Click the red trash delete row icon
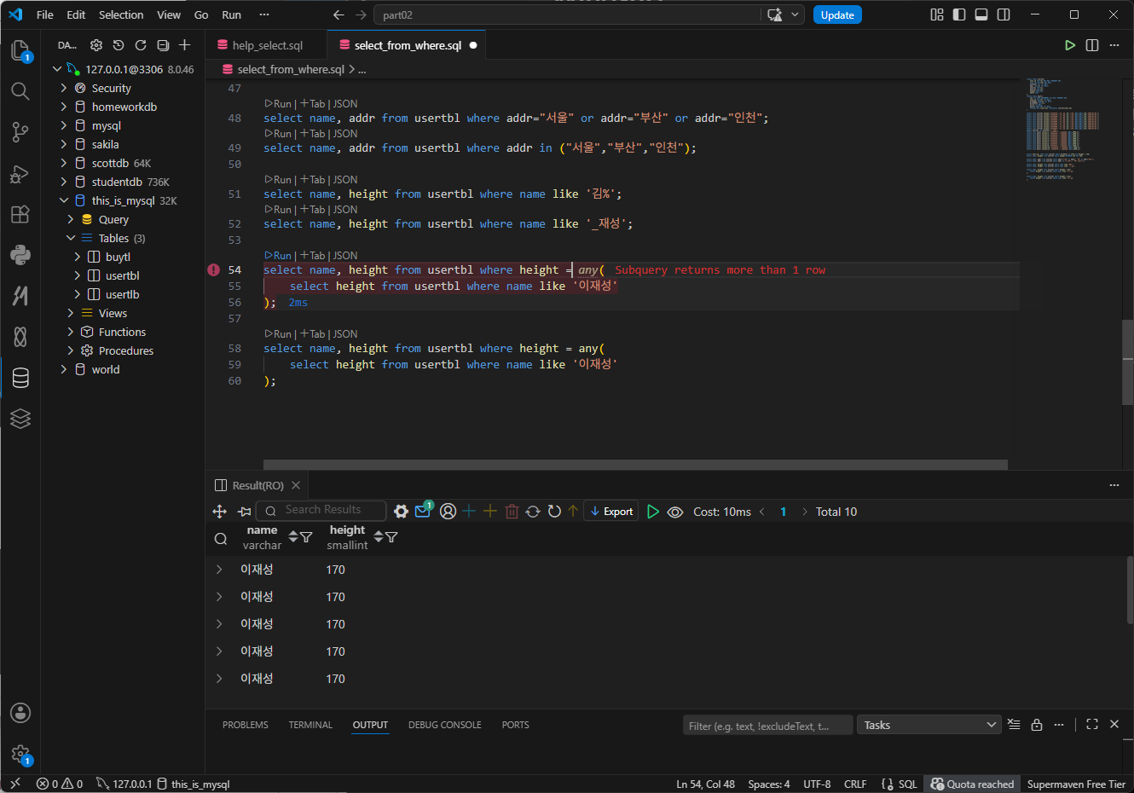The image size is (1134, 793). [512, 512]
